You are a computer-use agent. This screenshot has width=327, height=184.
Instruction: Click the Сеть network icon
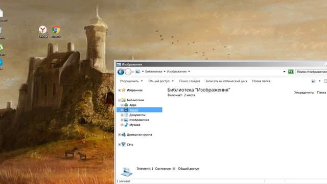[124, 144]
